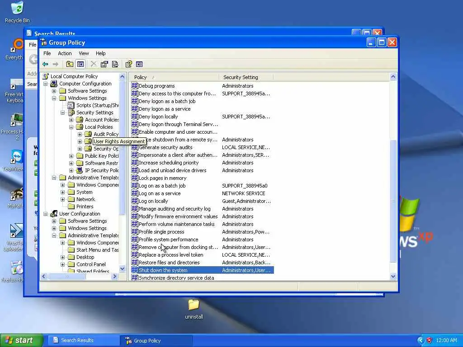Image resolution: width=463 pixels, height=347 pixels.
Task: Expand the Public Key Policies node
Action: coord(71,156)
